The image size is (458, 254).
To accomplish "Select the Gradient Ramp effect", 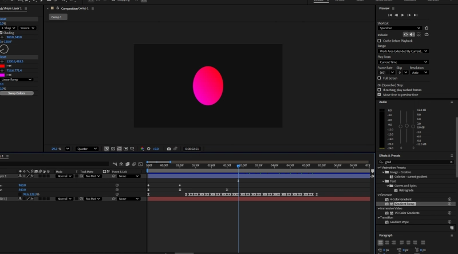I will coord(404,204).
